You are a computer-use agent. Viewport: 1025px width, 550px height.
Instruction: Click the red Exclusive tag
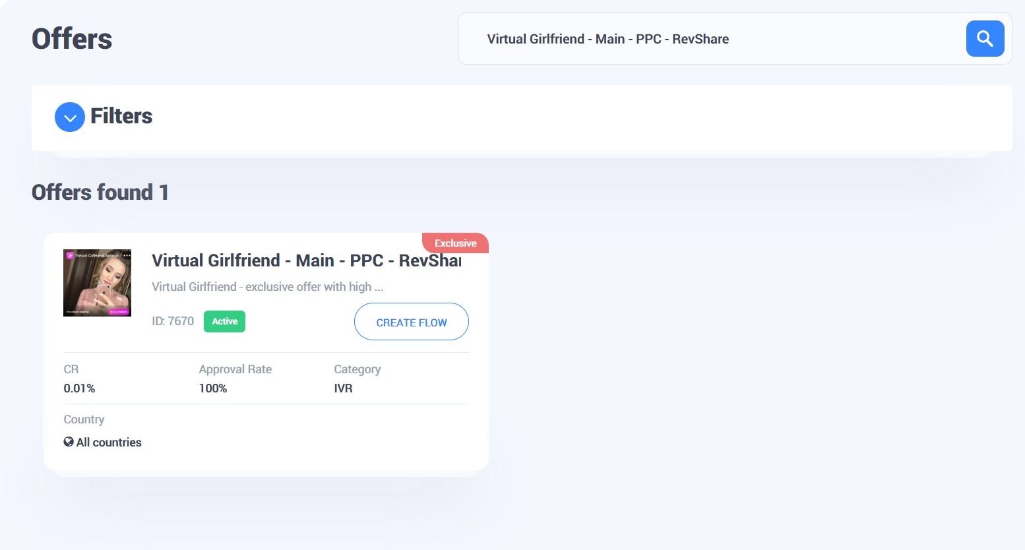[455, 243]
